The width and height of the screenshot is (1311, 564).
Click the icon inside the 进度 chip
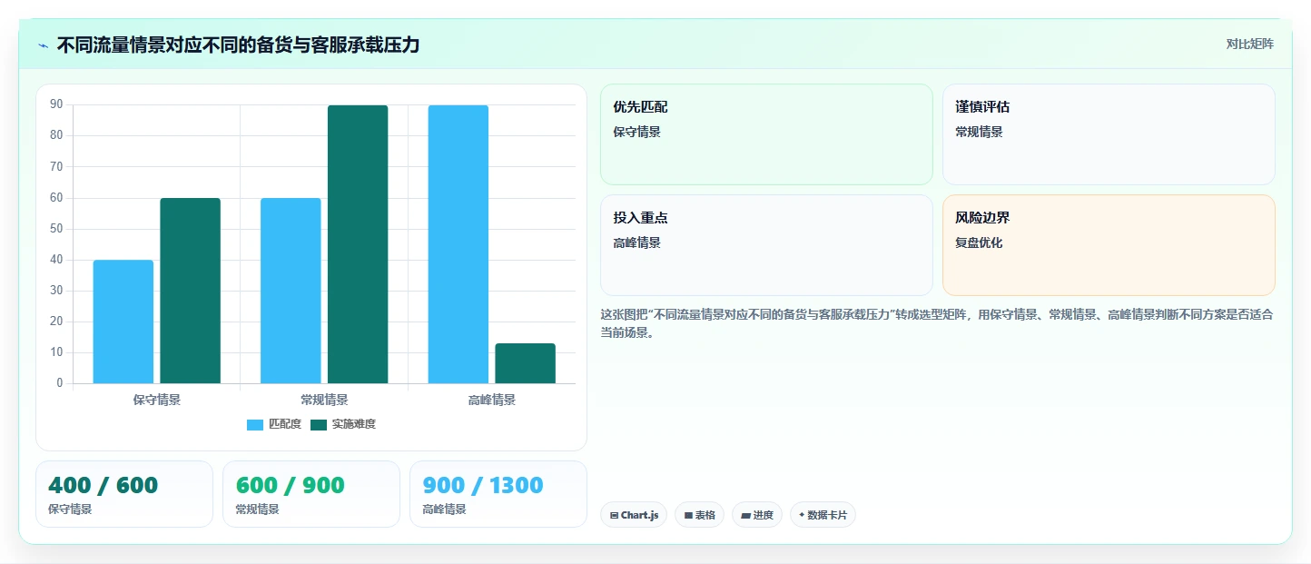tap(745, 516)
